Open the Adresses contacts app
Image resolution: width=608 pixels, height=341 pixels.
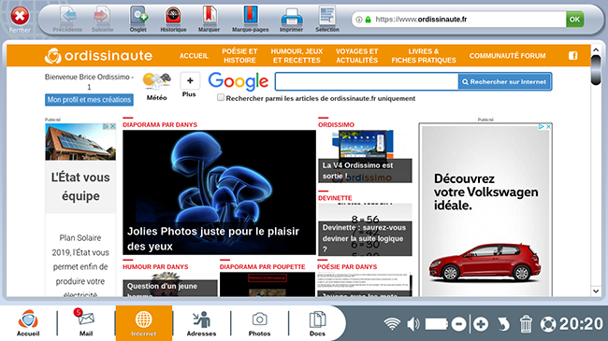pyautogui.click(x=201, y=322)
